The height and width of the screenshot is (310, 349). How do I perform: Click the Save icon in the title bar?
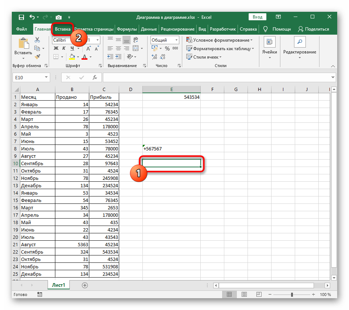point(21,17)
